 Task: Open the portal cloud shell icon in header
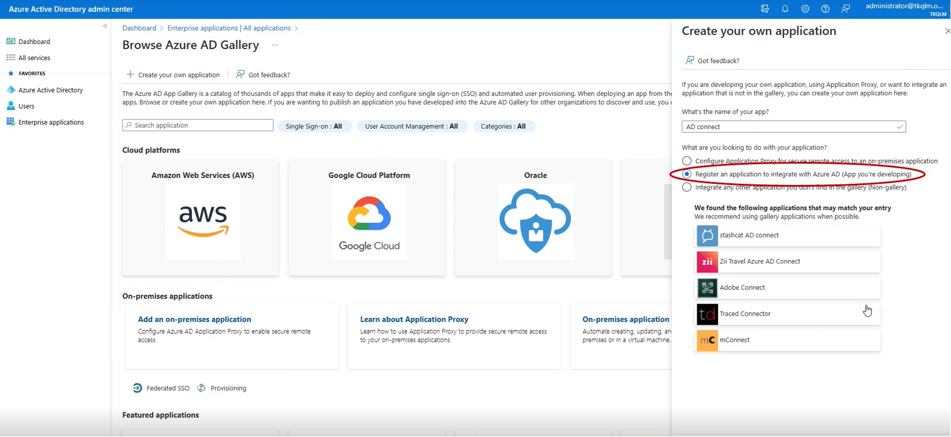[x=765, y=9]
